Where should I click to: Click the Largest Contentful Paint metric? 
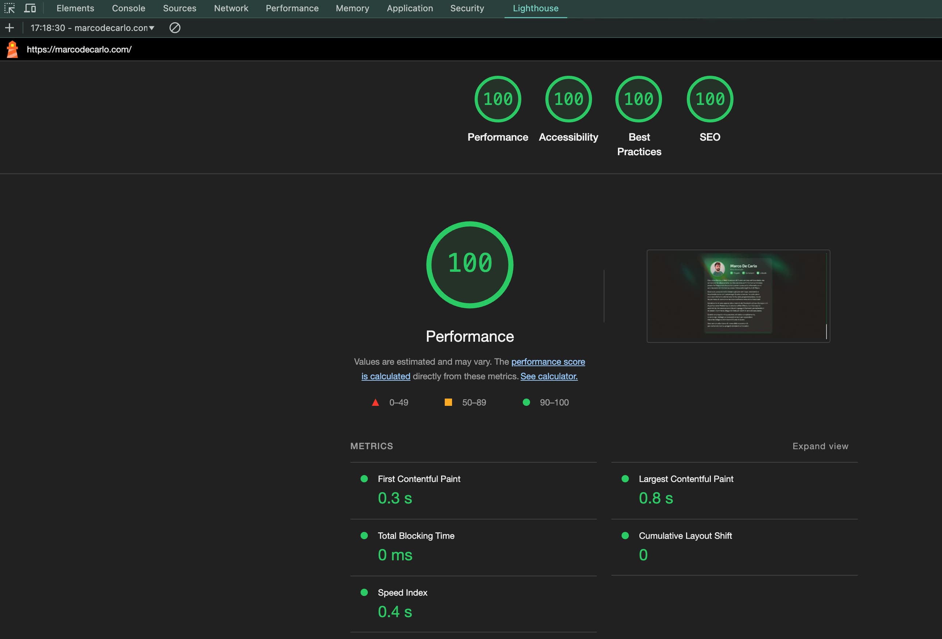click(x=686, y=478)
